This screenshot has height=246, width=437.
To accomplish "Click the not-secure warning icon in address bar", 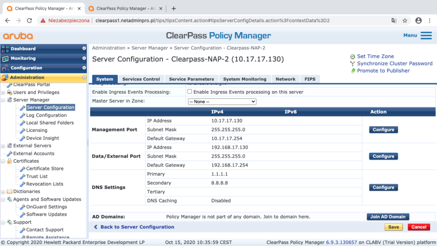I will 43,20.
